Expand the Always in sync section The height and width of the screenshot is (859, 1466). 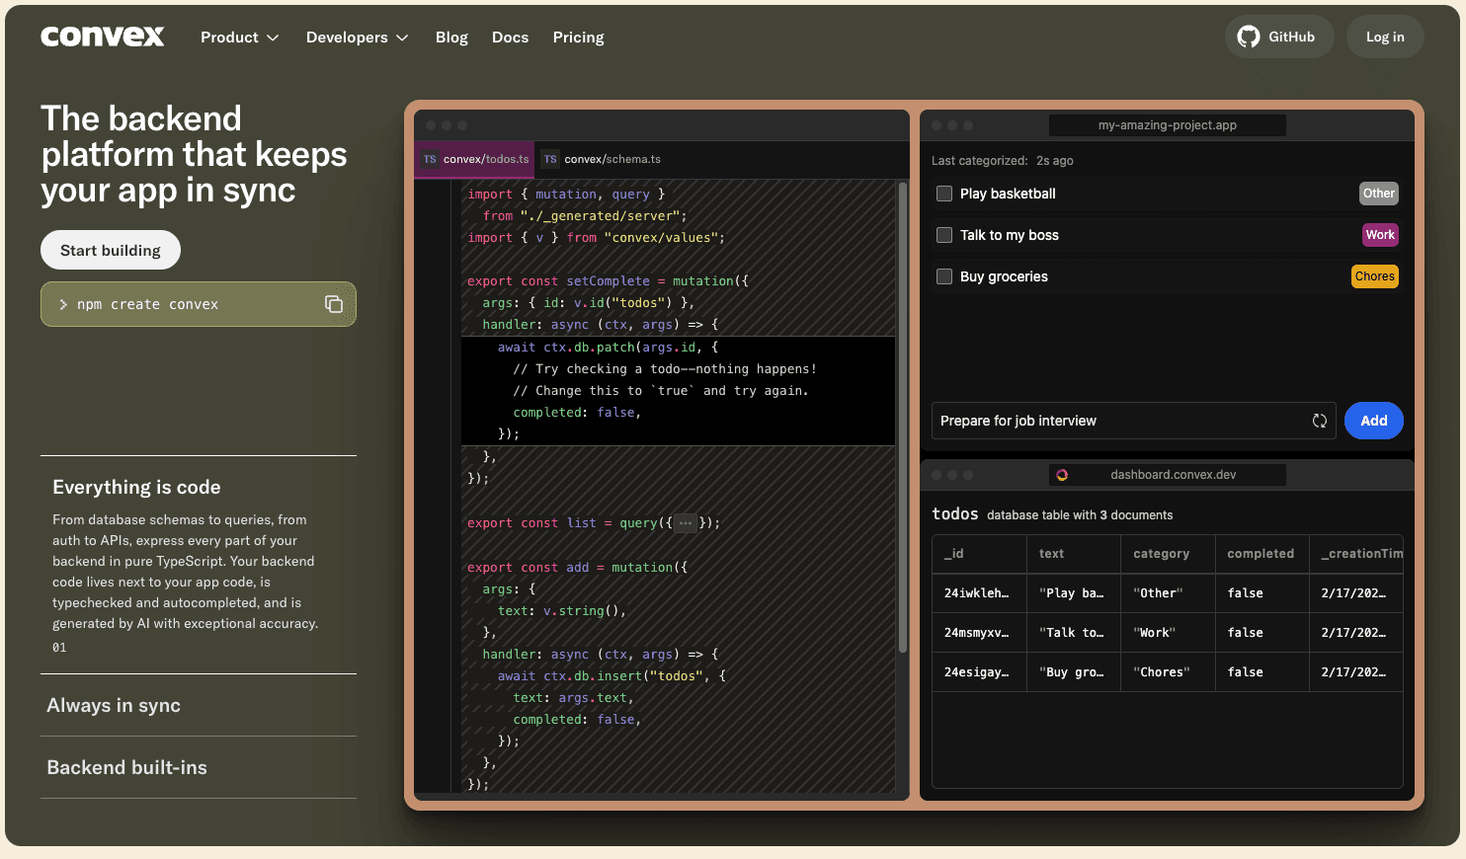tap(114, 705)
